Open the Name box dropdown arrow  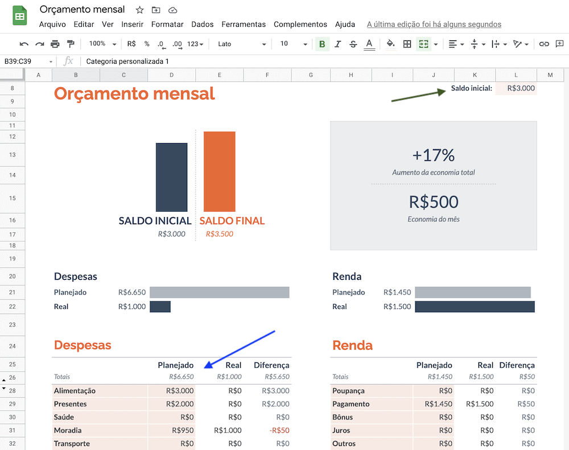click(x=51, y=61)
